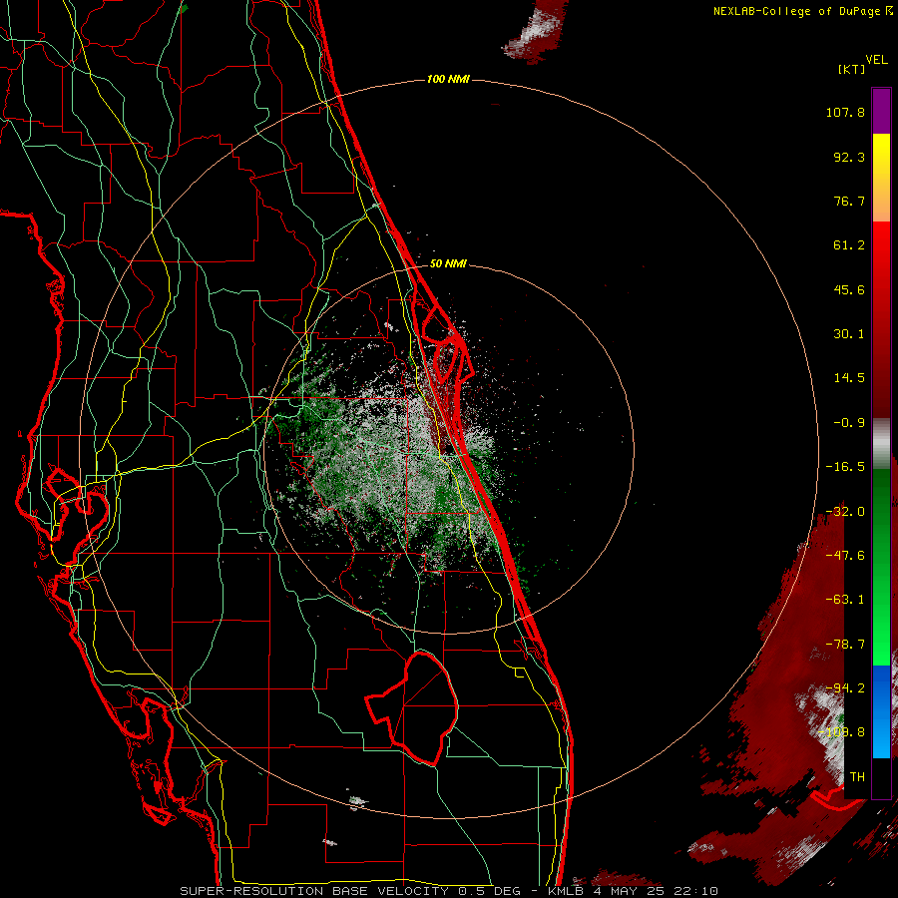Screen dimensions: 898x898
Task: Click the TH legend label
Action: point(857,776)
